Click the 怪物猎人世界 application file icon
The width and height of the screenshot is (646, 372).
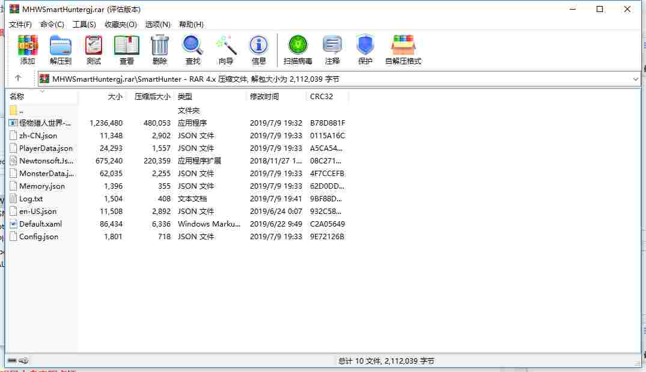13,123
